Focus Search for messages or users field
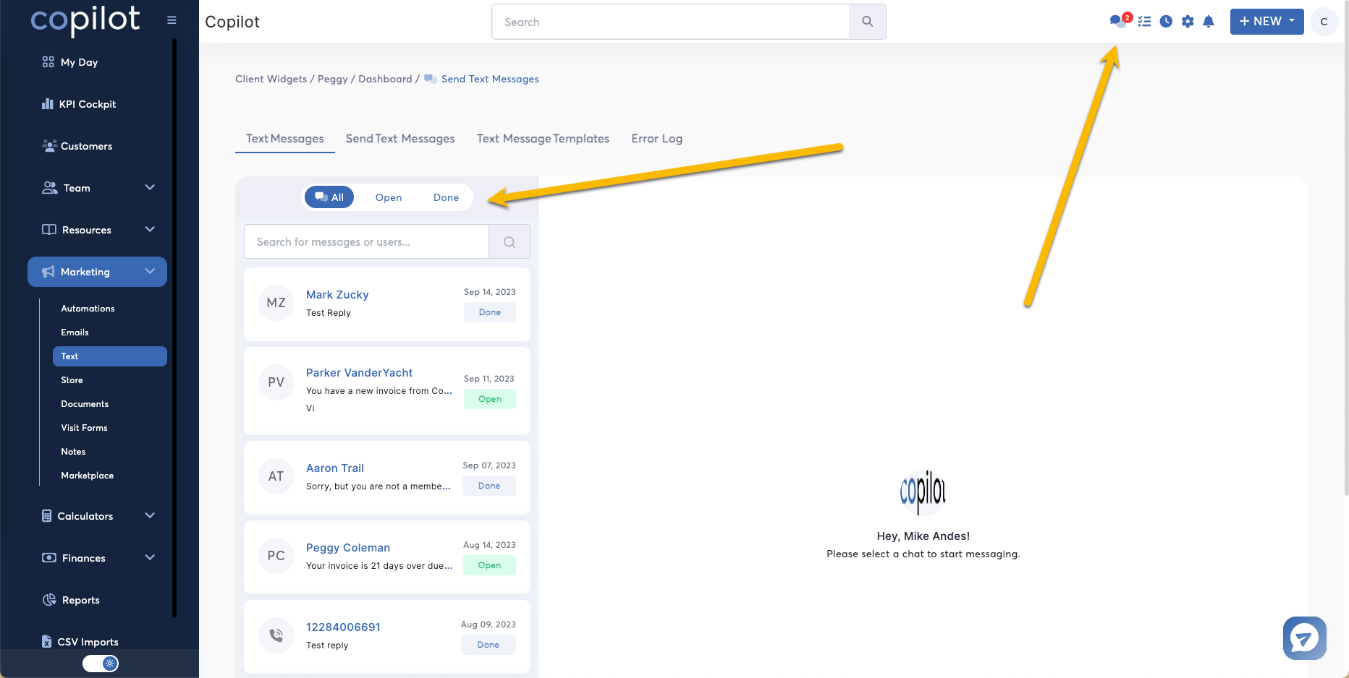The height and width of the screenshot is (678, 1349). [366, 242]
